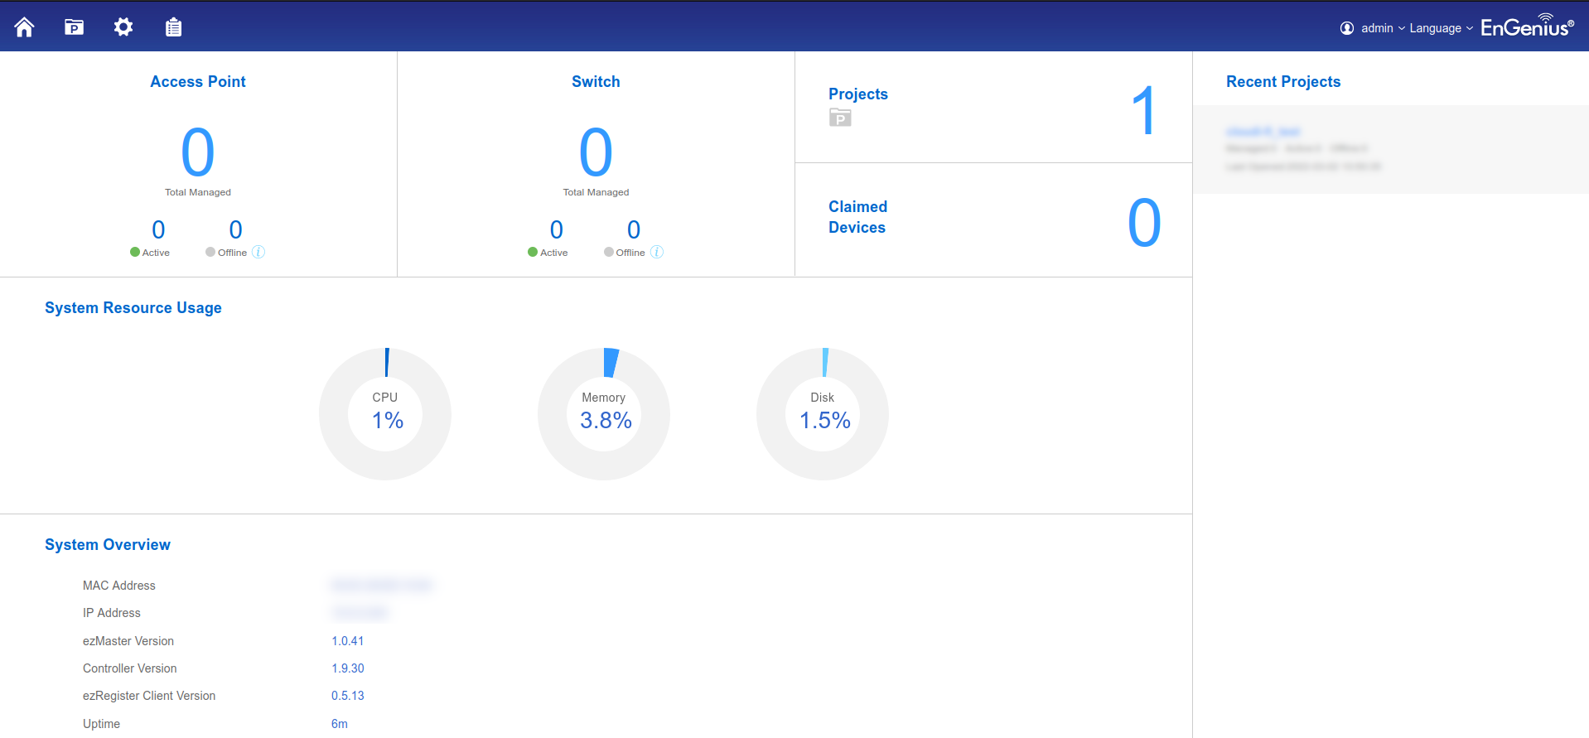1589x738 pixels.
Task: Click the Access Point Total Managed count
Action: (198, 152)
